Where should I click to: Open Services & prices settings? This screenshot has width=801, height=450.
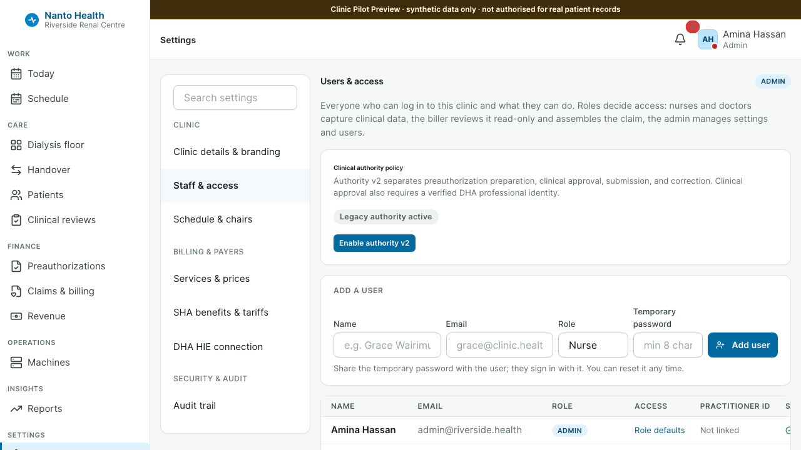coord(235,279)
